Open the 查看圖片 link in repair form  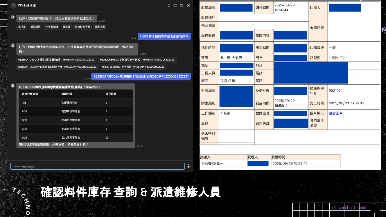tap(336, 113)
